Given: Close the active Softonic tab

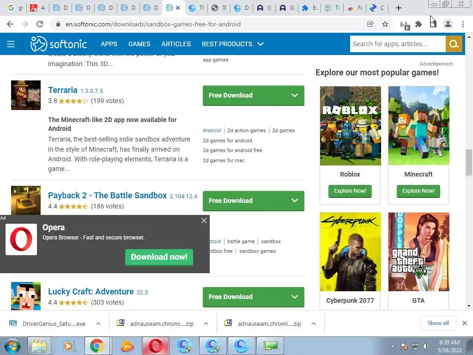Looking at the screenshot, I should click(x=178, y=8).
